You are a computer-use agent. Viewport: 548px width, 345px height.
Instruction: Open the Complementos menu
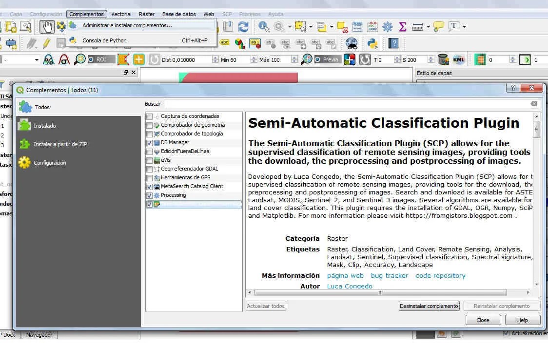pyautogui.click(x=86, y=14)
